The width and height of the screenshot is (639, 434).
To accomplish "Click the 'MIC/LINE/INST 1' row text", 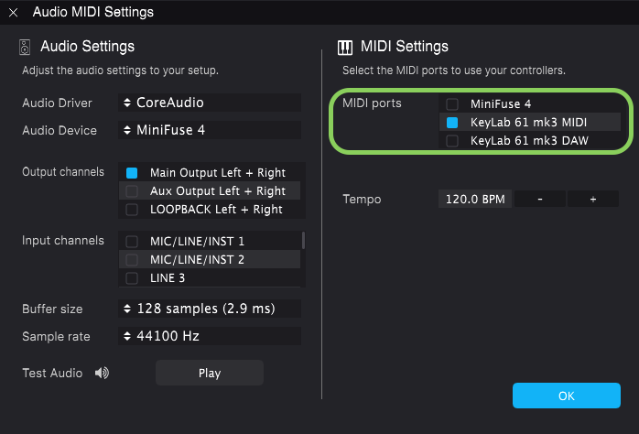I will point(197,241).
